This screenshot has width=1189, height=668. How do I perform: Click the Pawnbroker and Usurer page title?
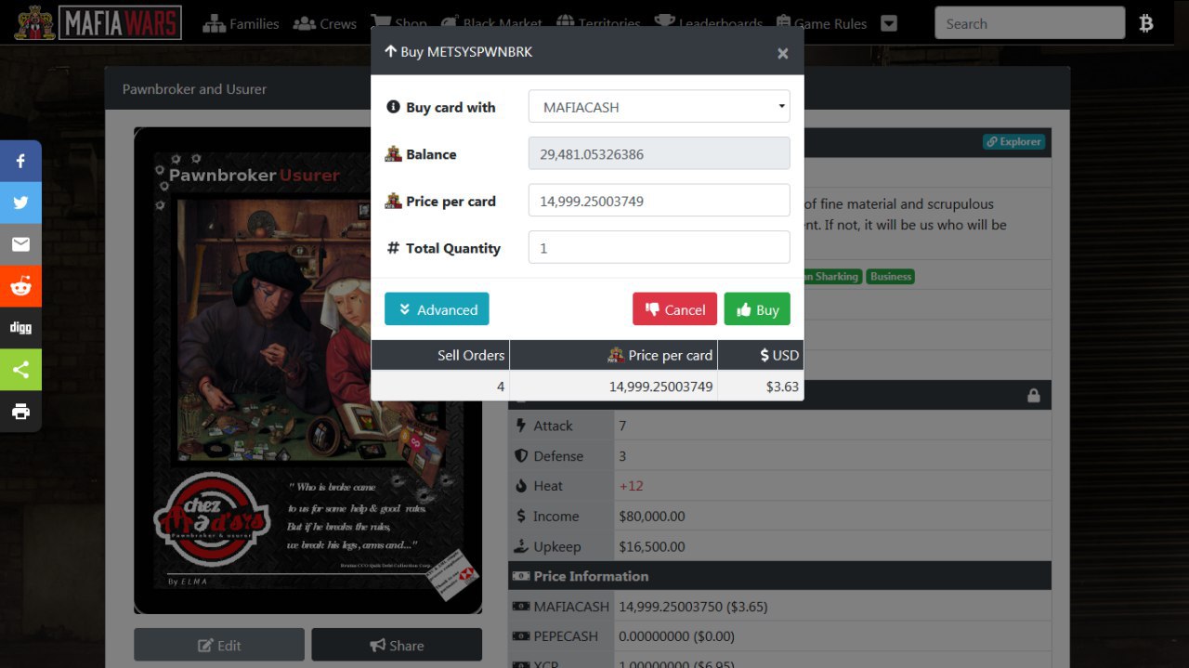[x=194, y=89]
